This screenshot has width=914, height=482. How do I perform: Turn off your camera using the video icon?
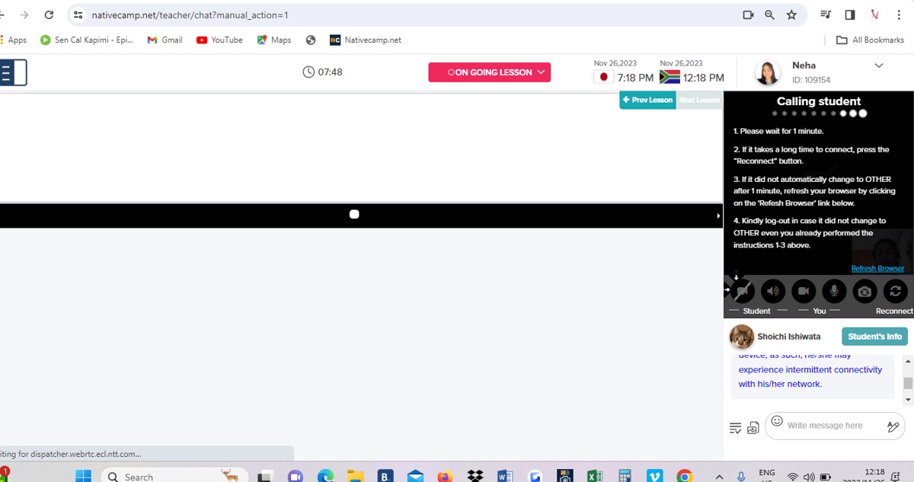[803, 291]
